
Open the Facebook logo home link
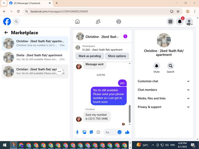pos(7,22)
